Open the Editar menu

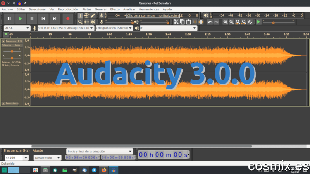[x=21, y=9]
